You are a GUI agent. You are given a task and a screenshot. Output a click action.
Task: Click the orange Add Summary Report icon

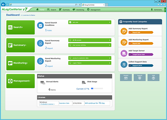[x=124, y=31]
